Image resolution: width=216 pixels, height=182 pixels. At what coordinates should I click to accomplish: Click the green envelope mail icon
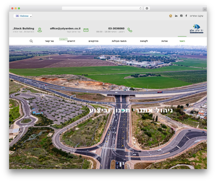(x=86, y=30)
